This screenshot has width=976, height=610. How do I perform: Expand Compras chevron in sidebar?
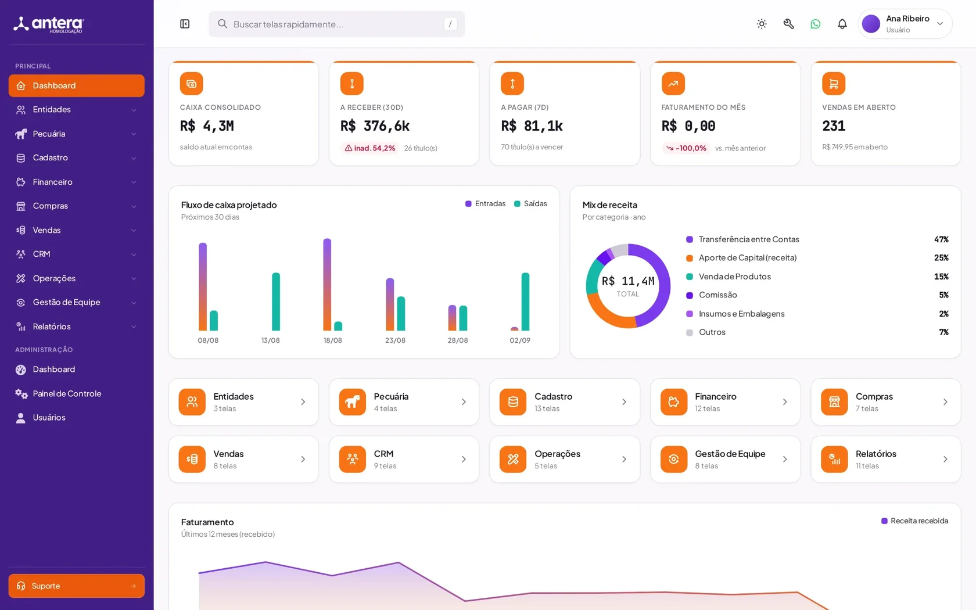pos(134,206)
